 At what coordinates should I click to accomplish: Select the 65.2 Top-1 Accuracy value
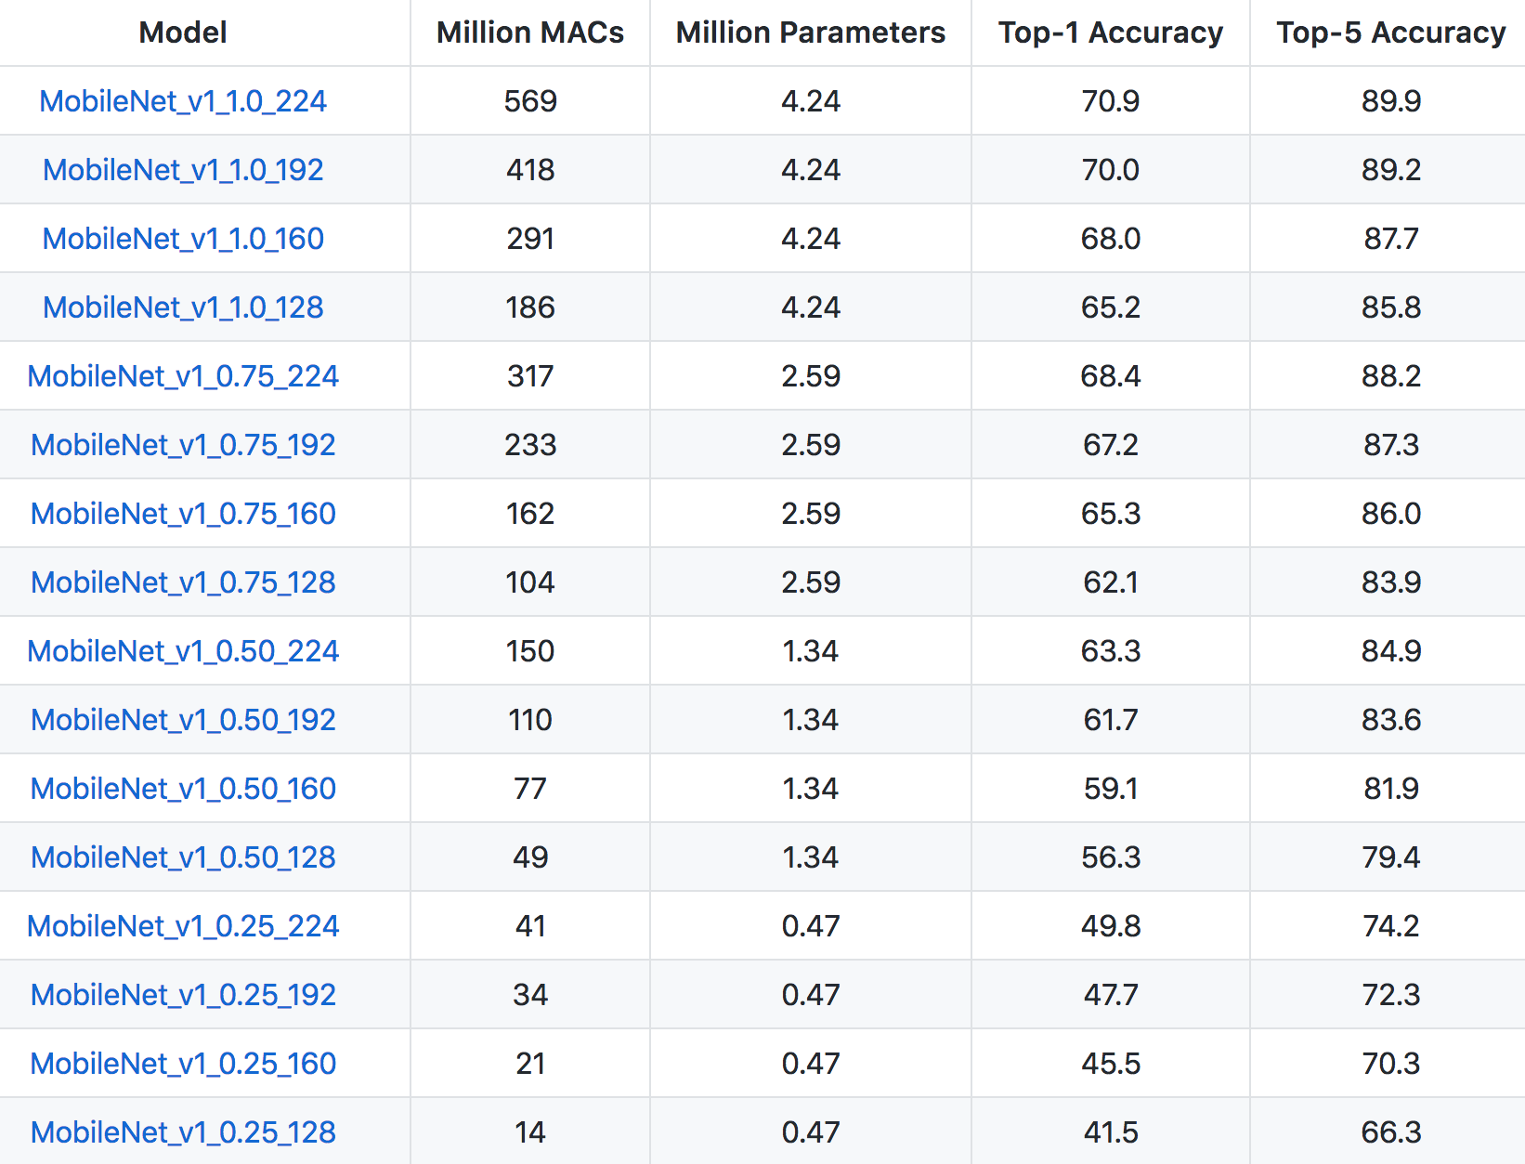pyautogui.click(x=1111, y=307)
